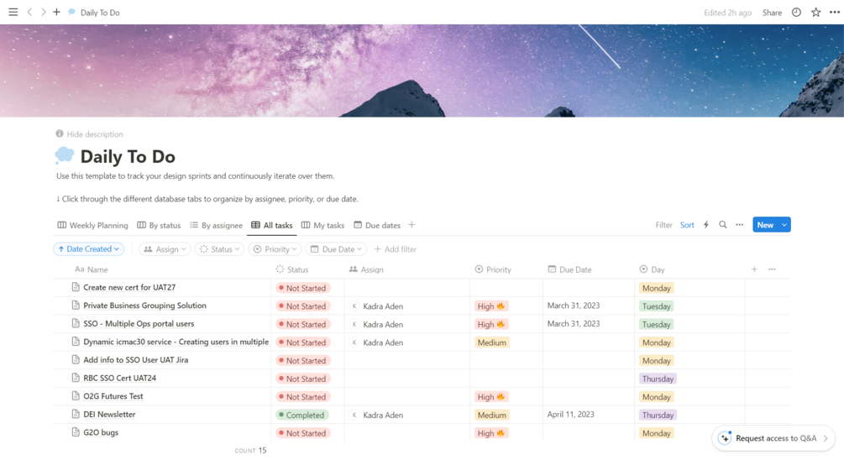Click Request access to Q&A button

point(773,438)
